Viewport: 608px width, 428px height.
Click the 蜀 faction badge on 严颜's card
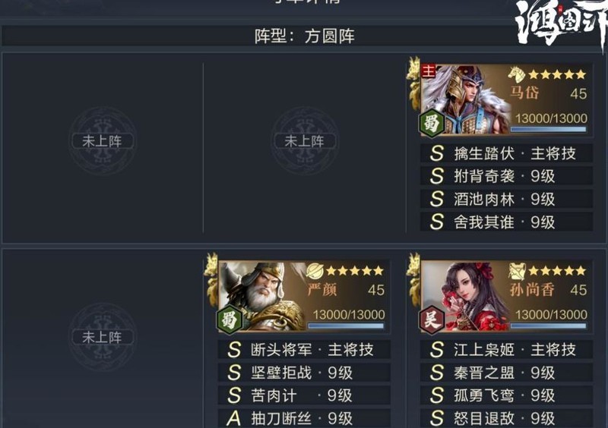[x=230, y=320]
